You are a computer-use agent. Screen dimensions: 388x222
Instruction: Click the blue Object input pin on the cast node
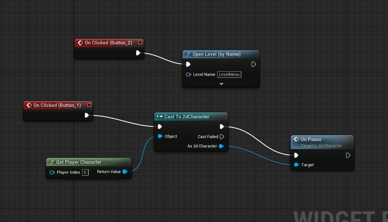(160, 136)
